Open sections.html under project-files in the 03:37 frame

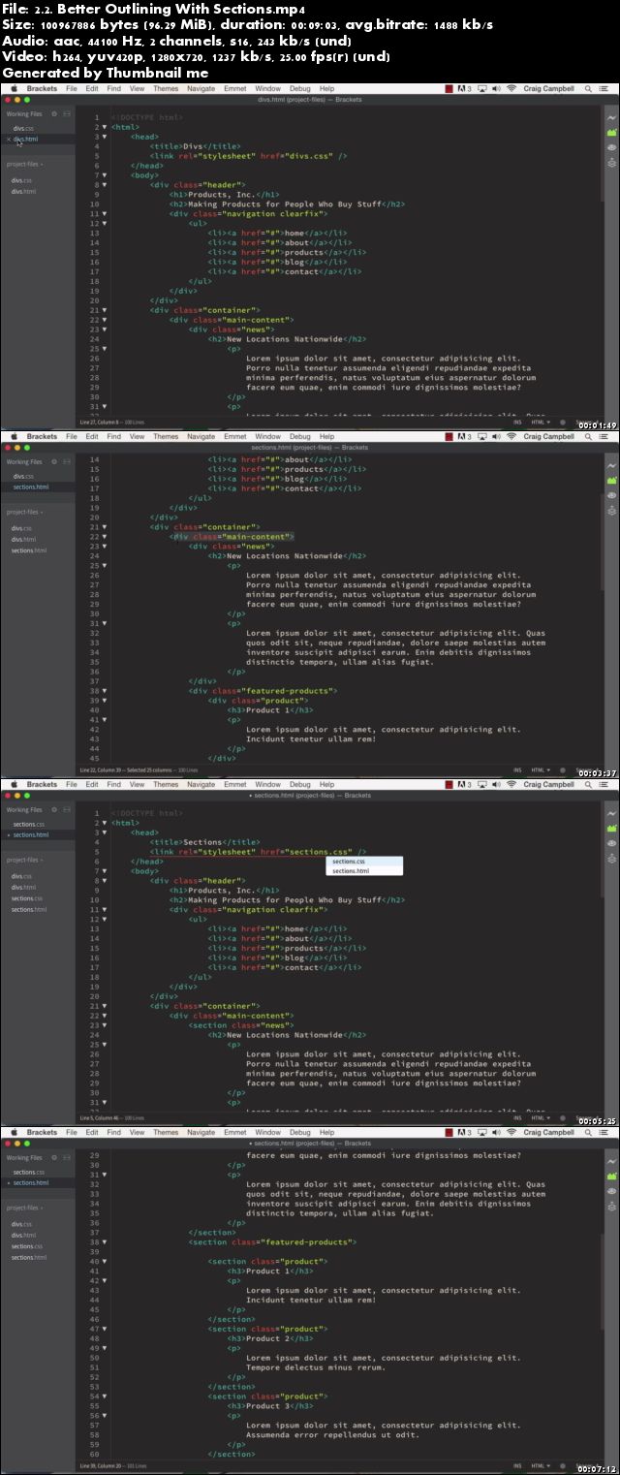click(29, 550)
